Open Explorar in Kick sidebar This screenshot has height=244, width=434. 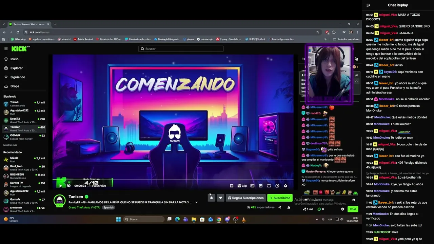tap(13, 68)
